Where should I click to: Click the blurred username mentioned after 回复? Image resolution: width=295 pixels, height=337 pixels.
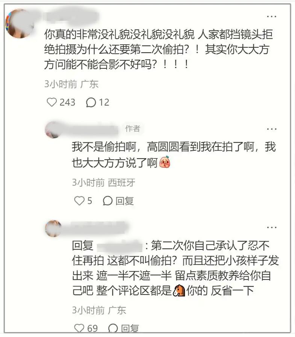coord(120,246)
